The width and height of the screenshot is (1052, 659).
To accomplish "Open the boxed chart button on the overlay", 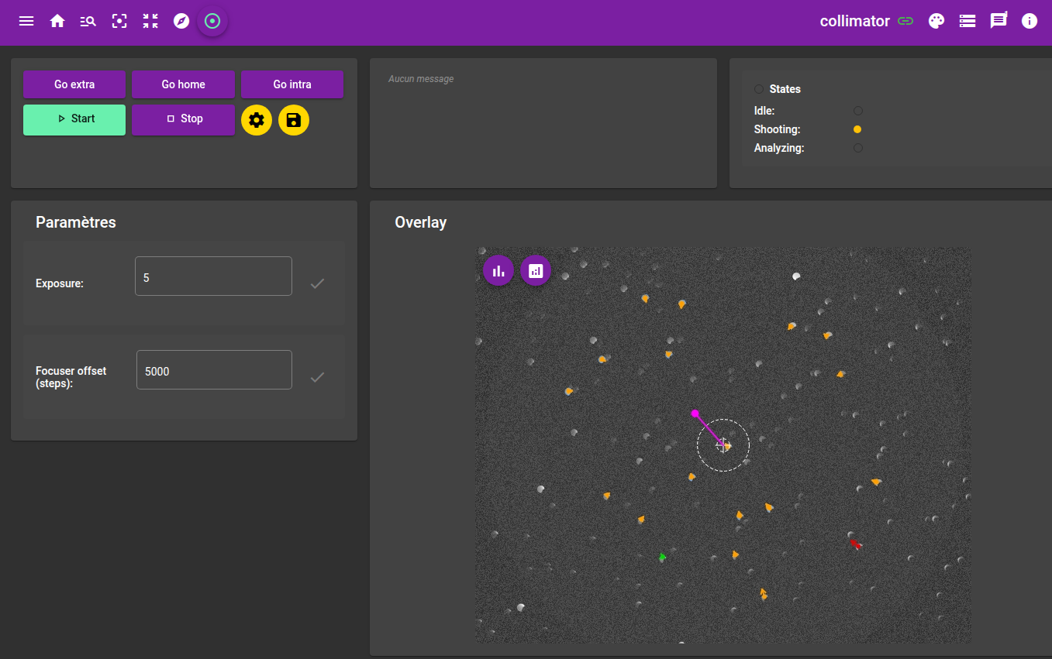I will pyautogui.click(x=536, y=270).
